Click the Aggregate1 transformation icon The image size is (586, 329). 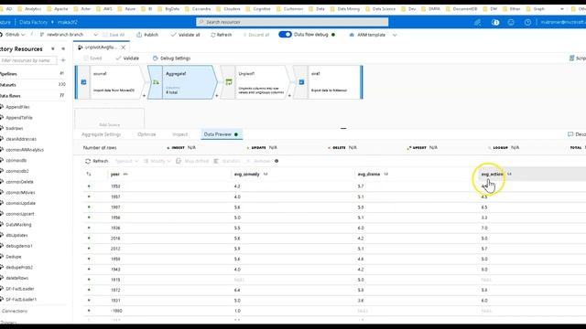click(156, 82)
